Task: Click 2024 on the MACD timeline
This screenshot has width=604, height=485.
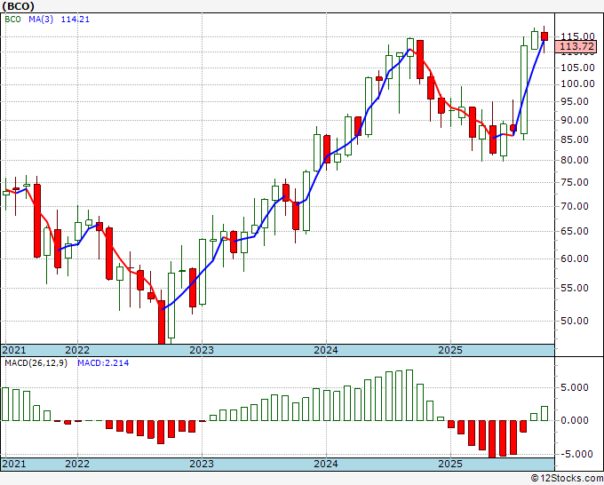Action: [x=326, y=464]
